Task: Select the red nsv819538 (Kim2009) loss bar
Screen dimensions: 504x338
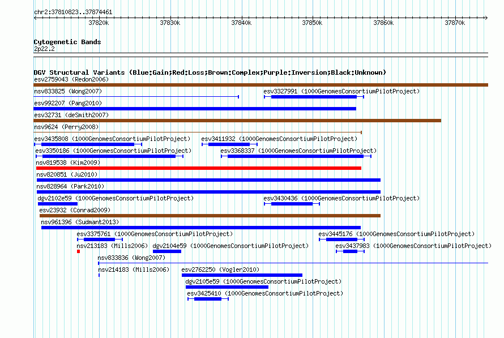Action: point(199,168)
